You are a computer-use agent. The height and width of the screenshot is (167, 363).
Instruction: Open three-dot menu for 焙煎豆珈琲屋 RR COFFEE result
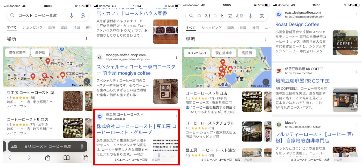coord(356,71)
